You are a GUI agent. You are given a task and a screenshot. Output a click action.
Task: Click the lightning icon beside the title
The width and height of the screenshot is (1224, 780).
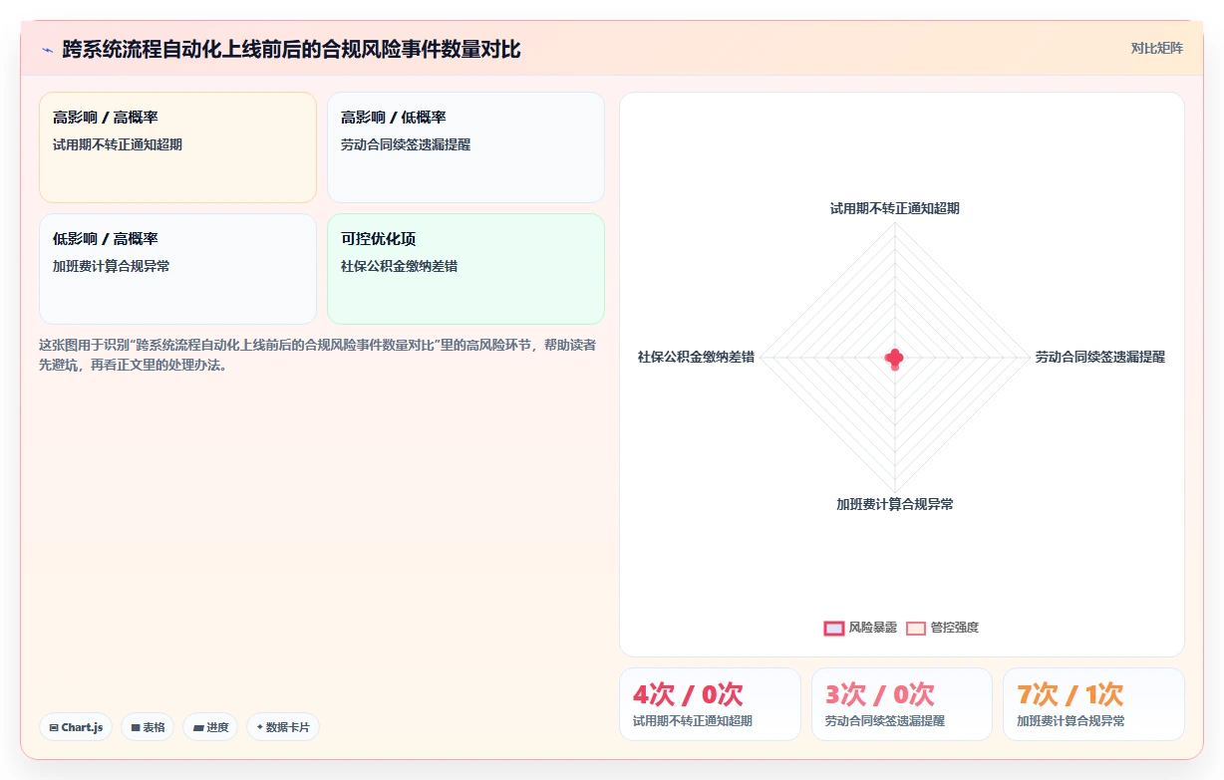(47, 49)
